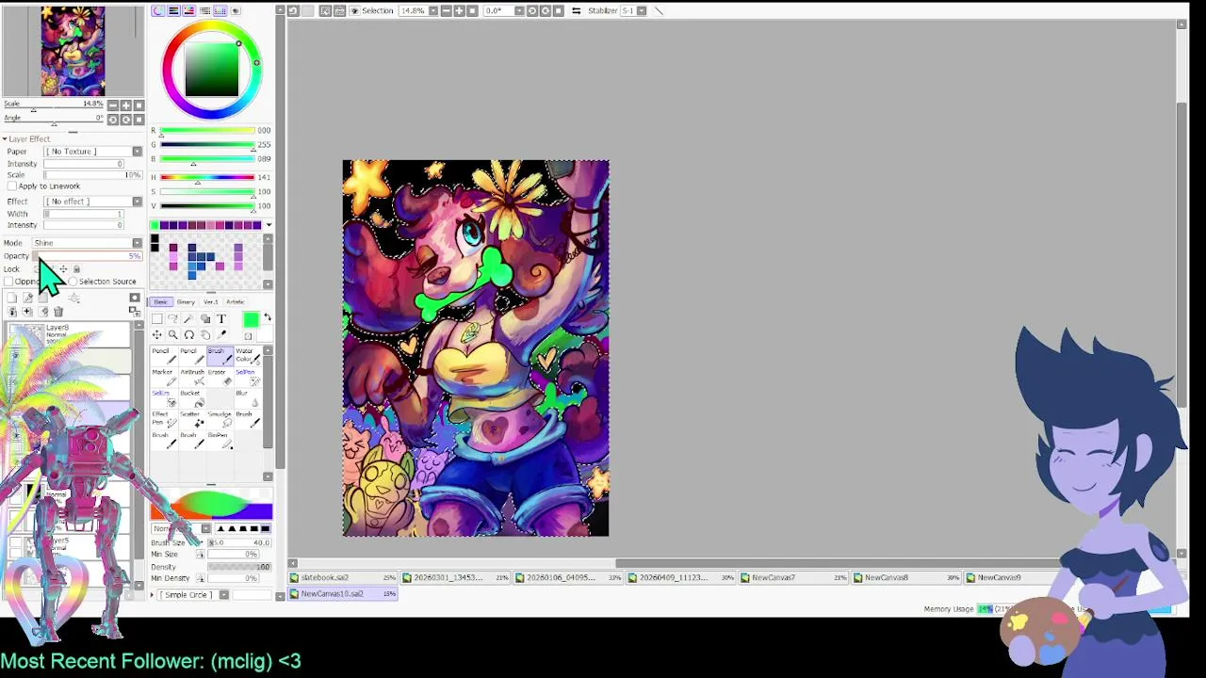
Task: Select the rectangular Selection tool
Action: (x=157, y=318)
